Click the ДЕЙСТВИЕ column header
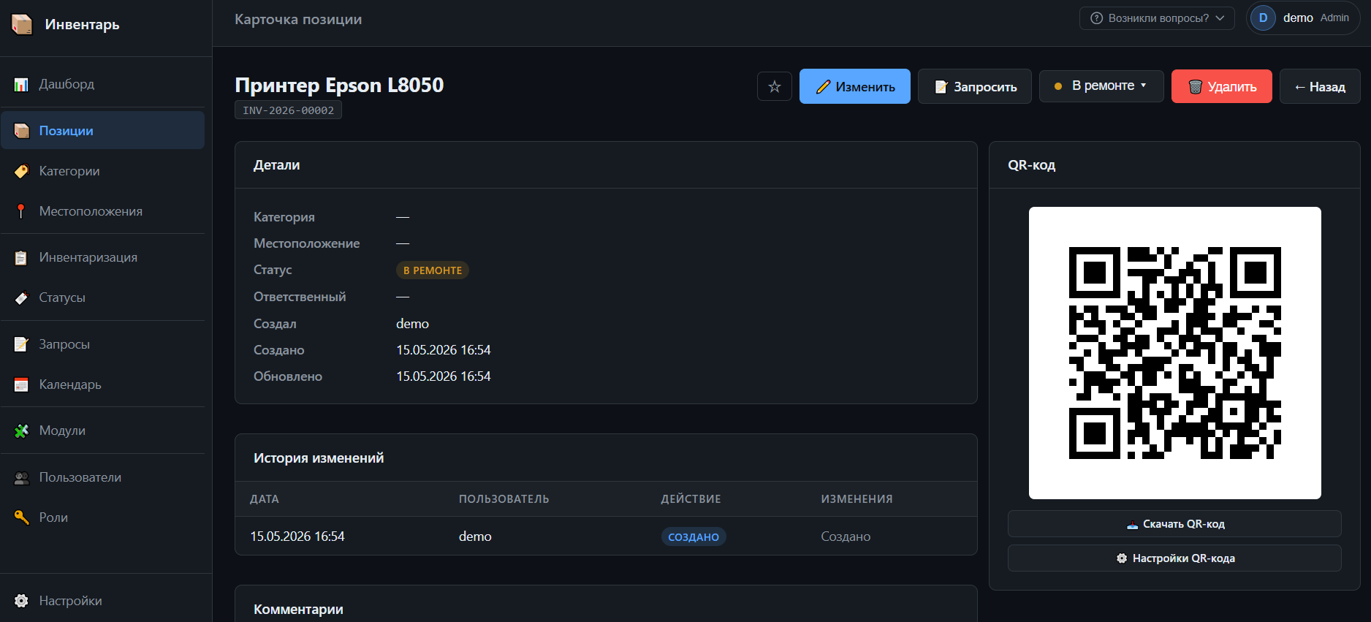Image resolution: width=1371 pixels, height=622 pixels. coord(691,499)
